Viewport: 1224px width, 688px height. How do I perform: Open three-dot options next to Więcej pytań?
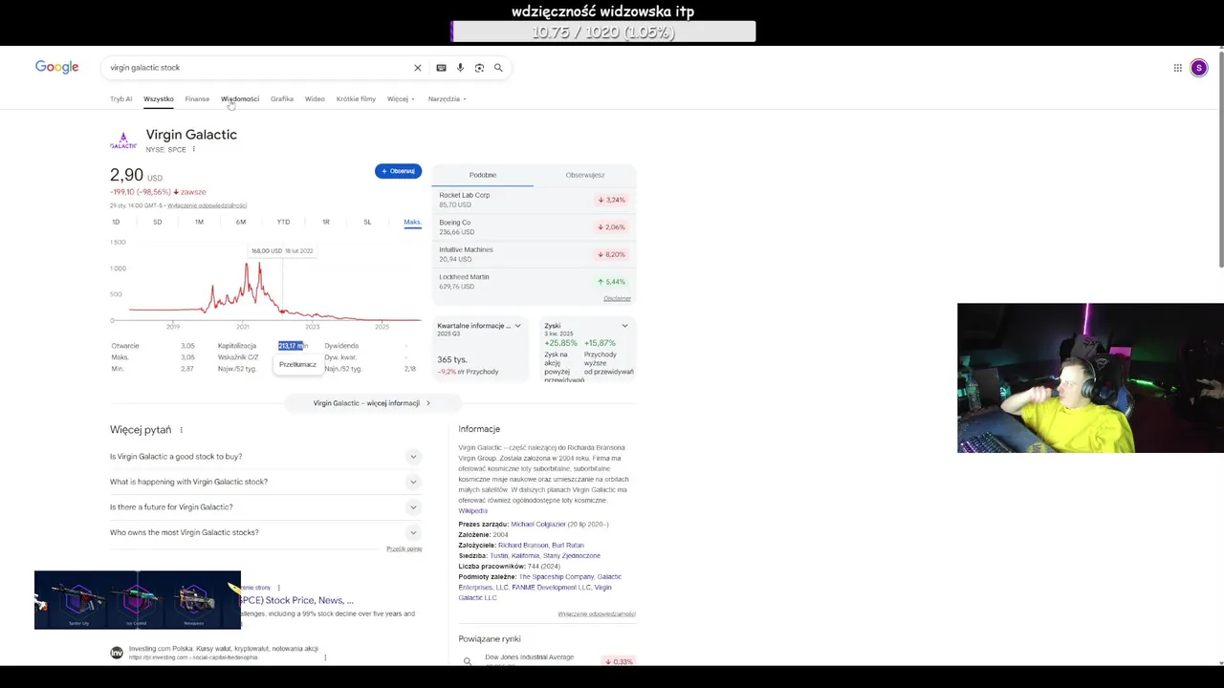[181, 430]
